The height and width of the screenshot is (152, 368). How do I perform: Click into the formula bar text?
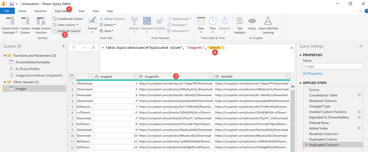163,48
